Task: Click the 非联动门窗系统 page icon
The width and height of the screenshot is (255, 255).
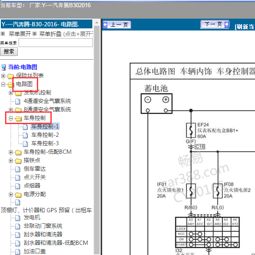Action: [x=18, y=227]
